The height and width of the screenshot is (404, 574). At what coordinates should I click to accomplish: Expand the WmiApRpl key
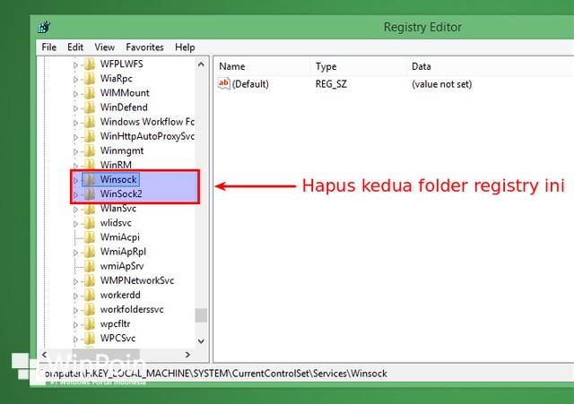point(75,253)
